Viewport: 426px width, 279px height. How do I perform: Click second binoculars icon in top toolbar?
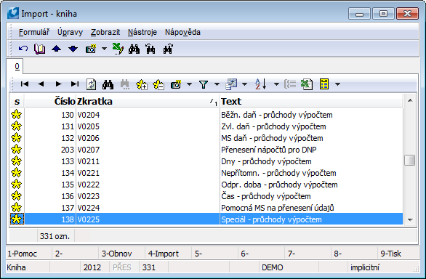(150, 49)
